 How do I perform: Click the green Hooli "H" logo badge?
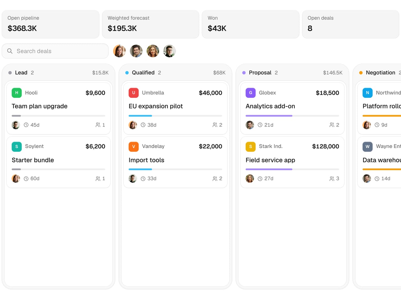pos(17,93)
